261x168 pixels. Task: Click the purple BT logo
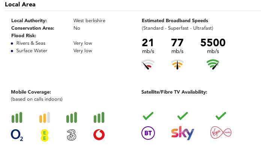tap(148, 133)
